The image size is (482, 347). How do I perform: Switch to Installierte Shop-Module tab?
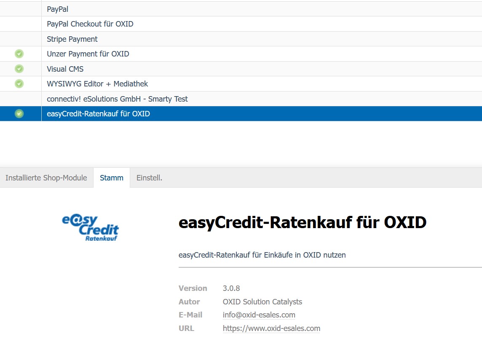46,178
